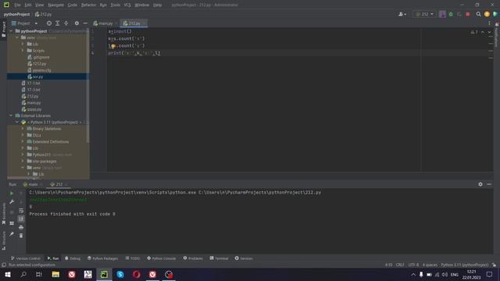Toggle the Bookmarks side tool window
Screen dimensions: 500x281
coord(3,214)
